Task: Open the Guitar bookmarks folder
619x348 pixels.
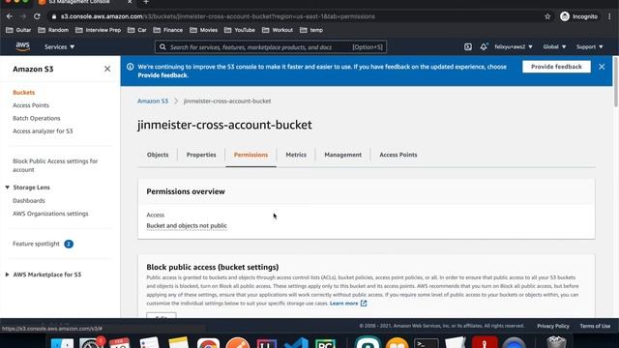Action: point(18,30)
